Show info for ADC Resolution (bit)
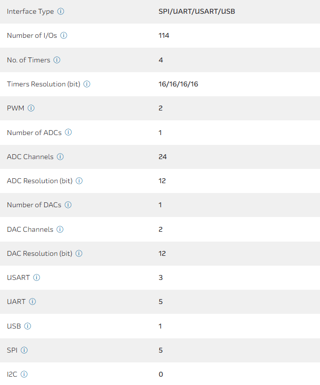This screenshot has height=385, width=320. pos(79,181)
